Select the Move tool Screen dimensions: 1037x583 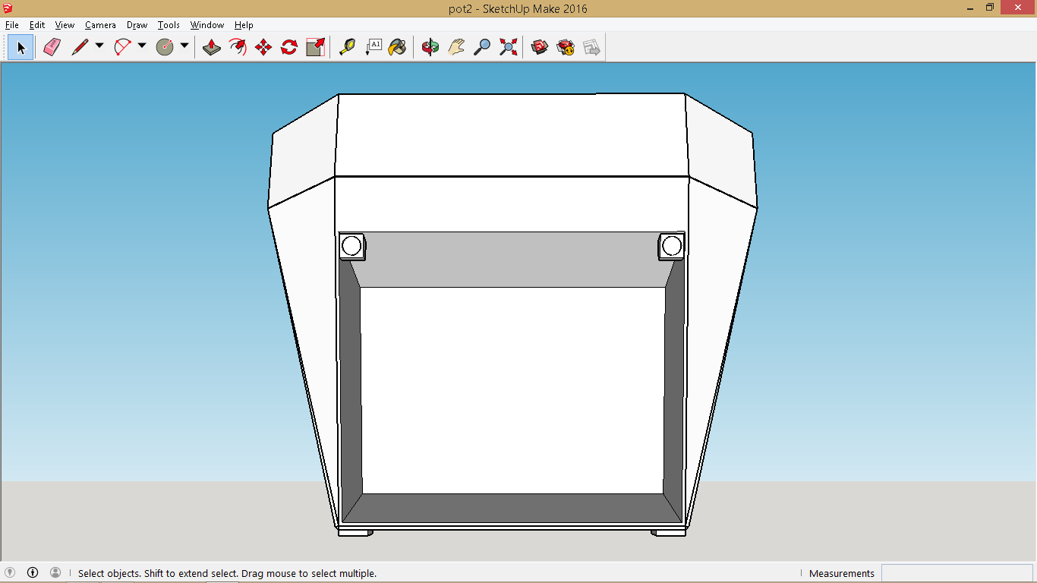pyautogui.click(x=262, y=47)
